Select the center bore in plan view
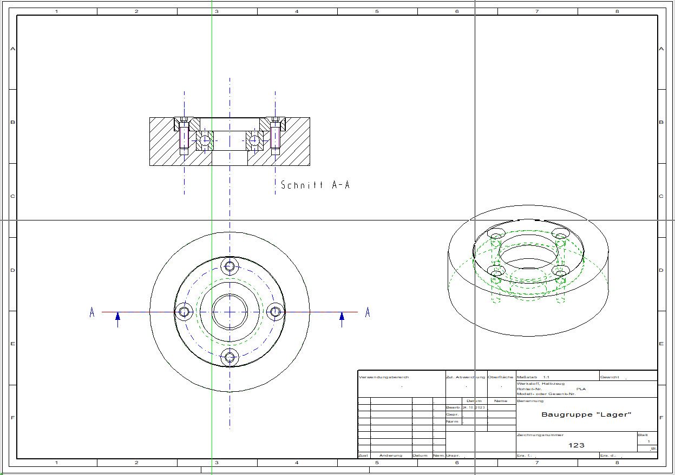675x475 pixels. pyautogui.click(x=230, y=312)
